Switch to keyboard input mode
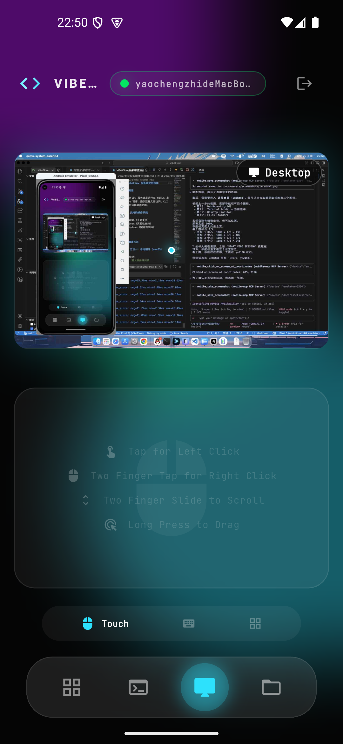Image resolution: width=343 pixels, height=744 pixels. [189, 623]
